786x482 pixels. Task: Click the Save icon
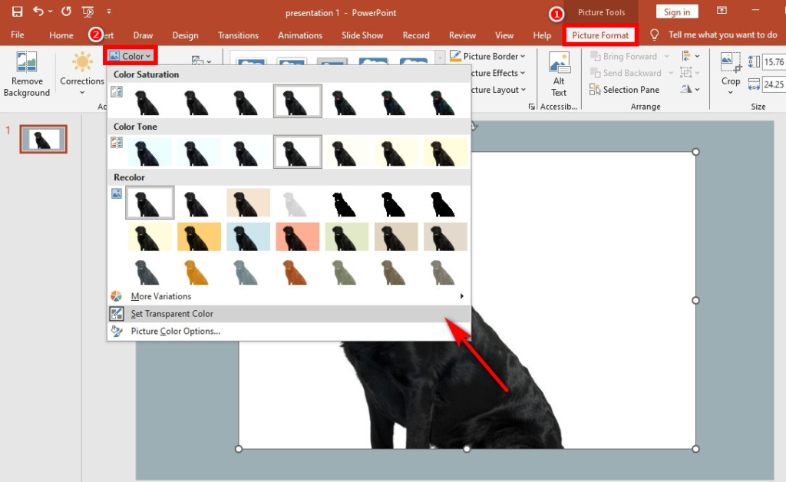(17, 12)
